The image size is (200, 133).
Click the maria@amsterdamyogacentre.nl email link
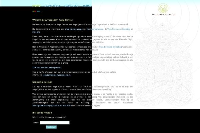pos(47,105)
